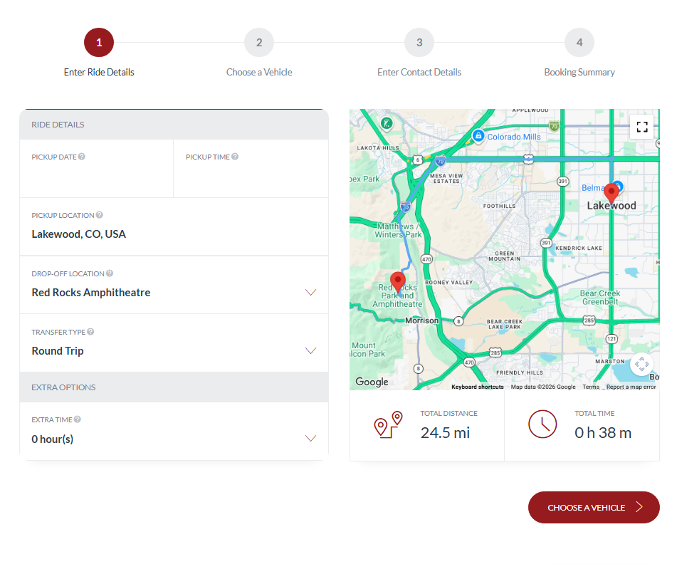Screen dimensions: 677x564
Task: Click the Pickup Date field
Action: coord(96,169)
